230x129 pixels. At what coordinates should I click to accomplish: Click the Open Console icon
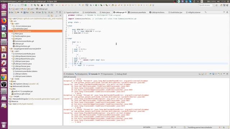[218, 74]
